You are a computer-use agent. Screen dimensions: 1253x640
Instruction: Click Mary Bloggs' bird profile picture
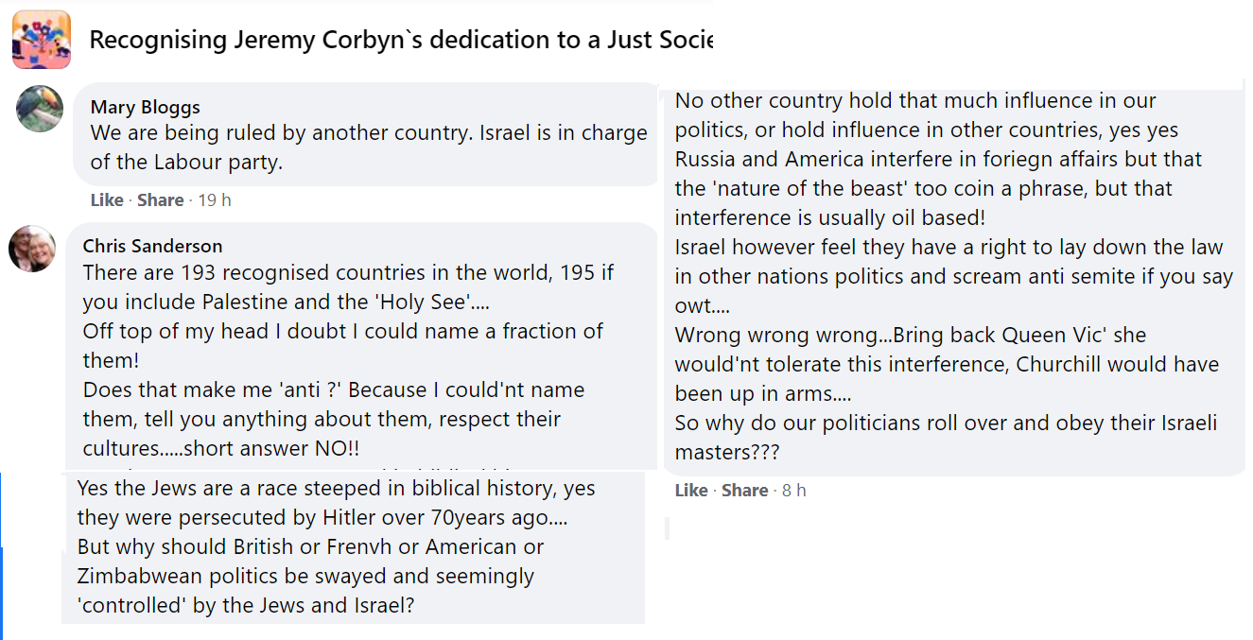click(x=40, y=109)
